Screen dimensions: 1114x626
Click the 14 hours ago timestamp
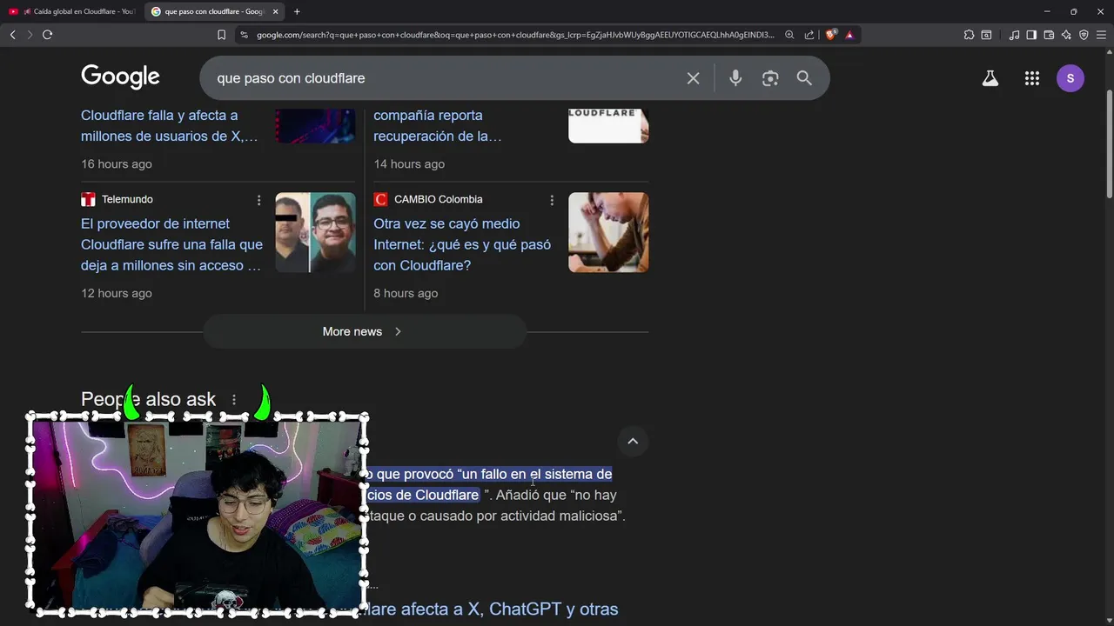click(x=409, y=163)
